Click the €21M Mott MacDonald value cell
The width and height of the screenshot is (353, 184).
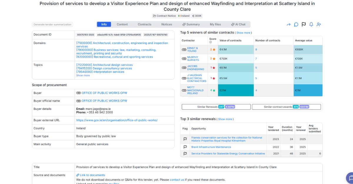click(236, 90)
